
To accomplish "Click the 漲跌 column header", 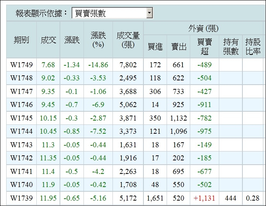I will pos(72,40).
